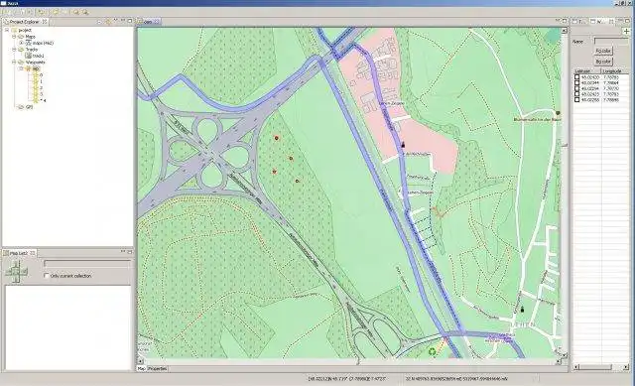Image resolution: width=635 pixels, height=386 pixels.
Task: Minimize the Project Explorer view
Action: 123,20
